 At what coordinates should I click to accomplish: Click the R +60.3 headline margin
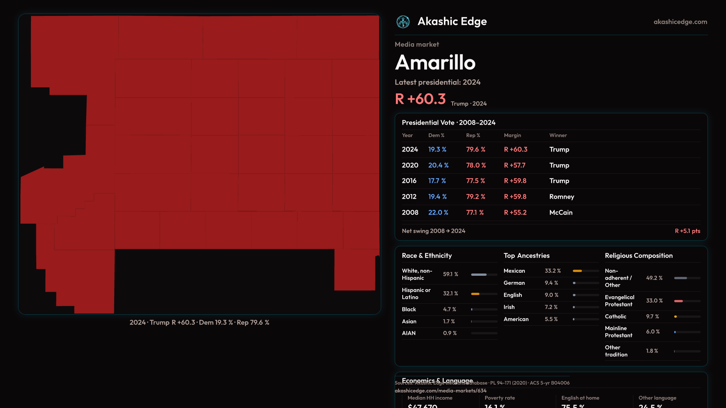pyautogui.click(x=420, y=99)
